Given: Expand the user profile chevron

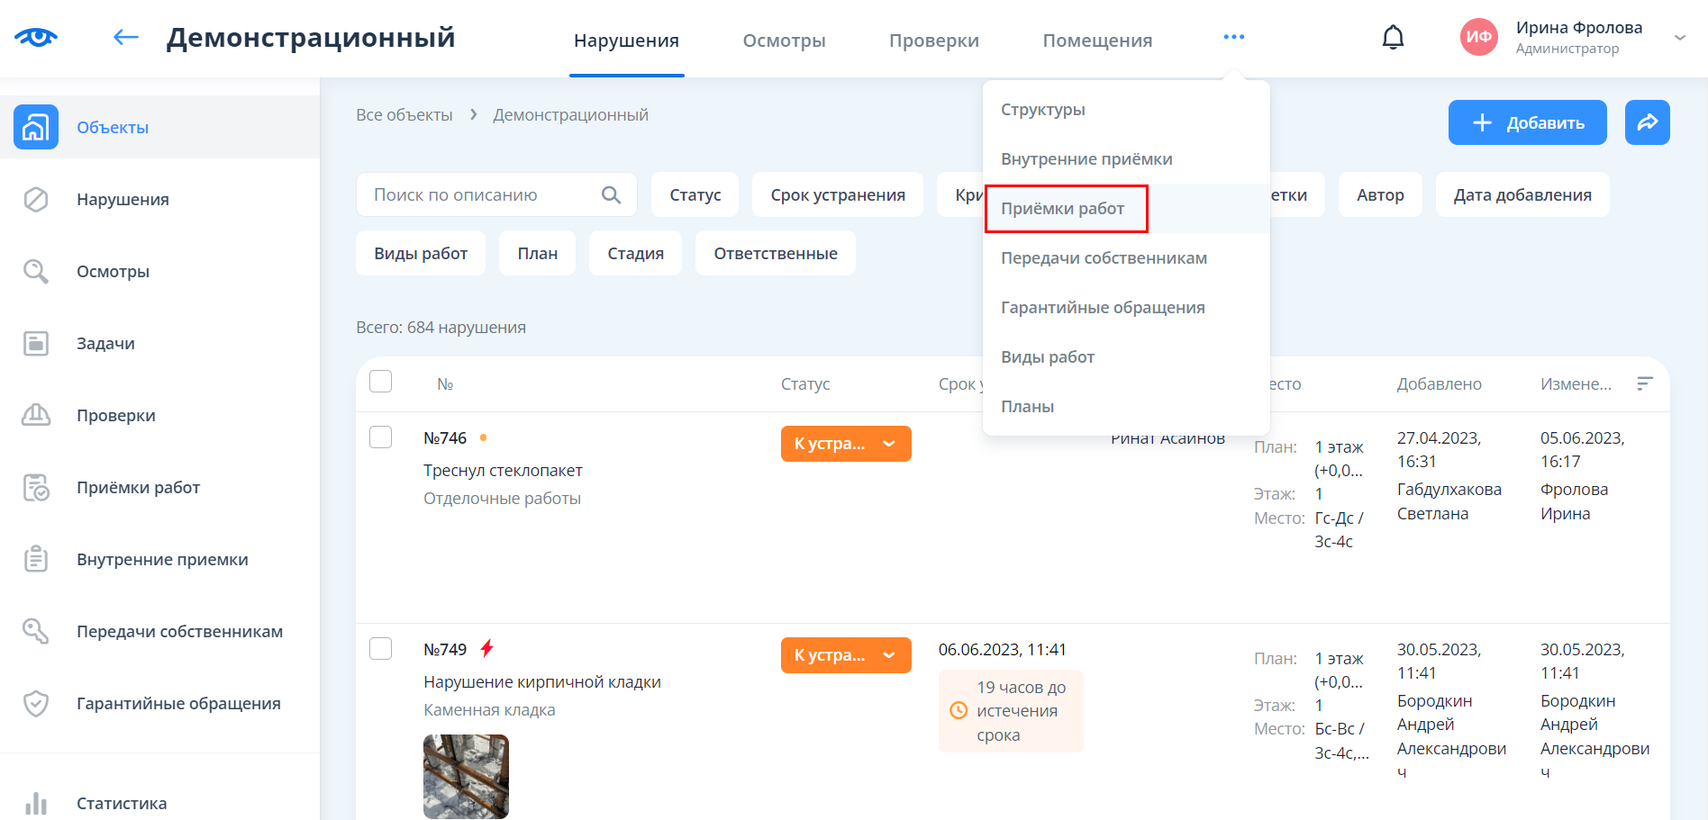Looking at the screenshot, I should click(1679, 38).
